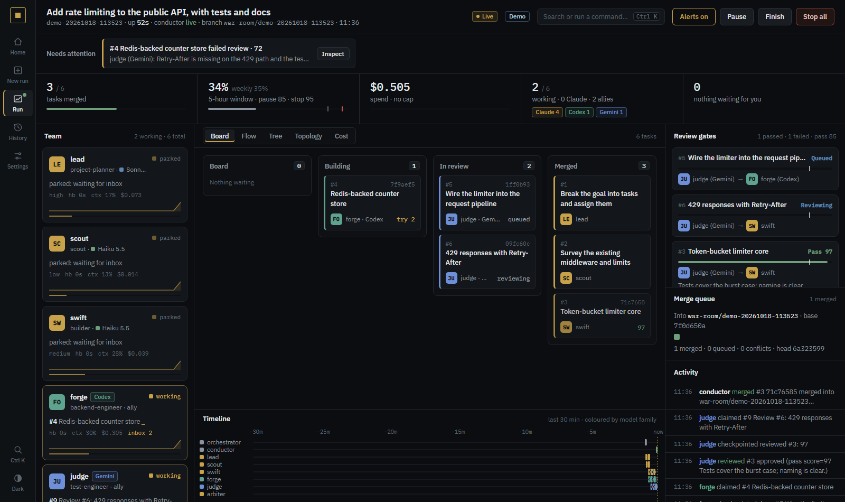
Task: Toggle the Live mode badge
Action: coord(485,16)
